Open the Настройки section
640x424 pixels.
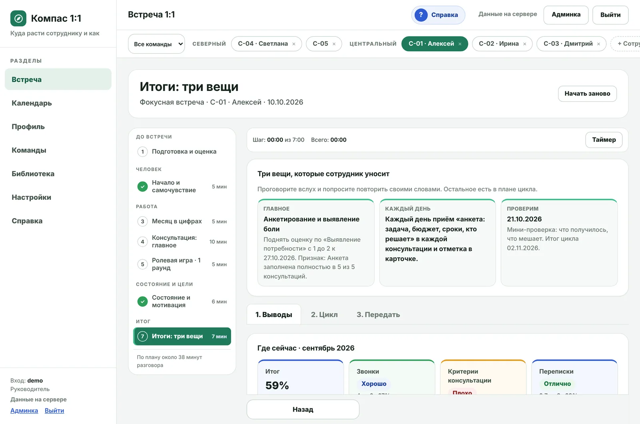[58, 197]
